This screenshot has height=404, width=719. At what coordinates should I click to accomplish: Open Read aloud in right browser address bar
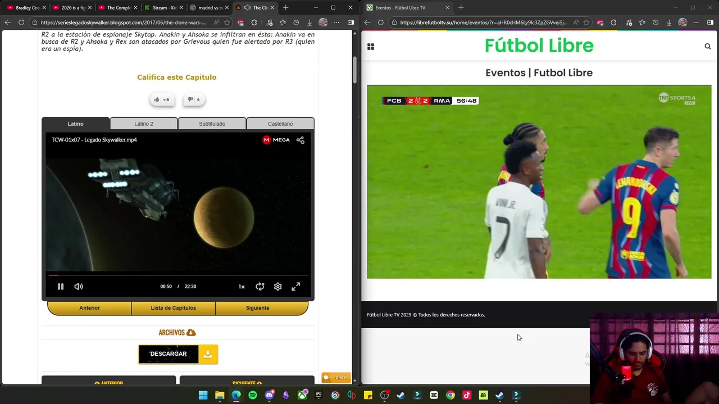click(576, 22)
